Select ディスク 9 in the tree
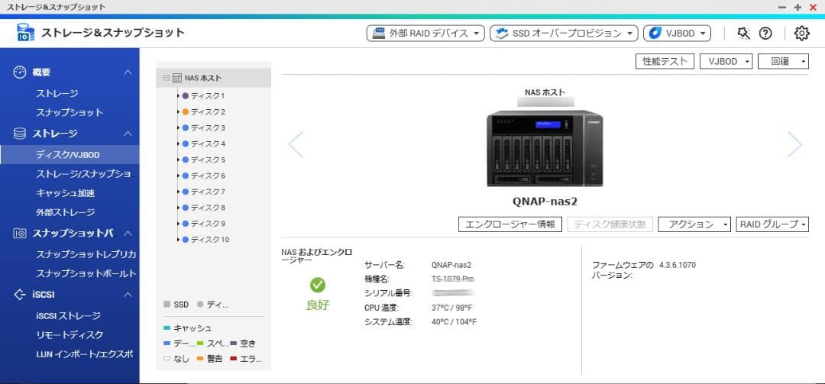Image resolution: width=825 pixels, height=384 pixels. pos(207,224)
